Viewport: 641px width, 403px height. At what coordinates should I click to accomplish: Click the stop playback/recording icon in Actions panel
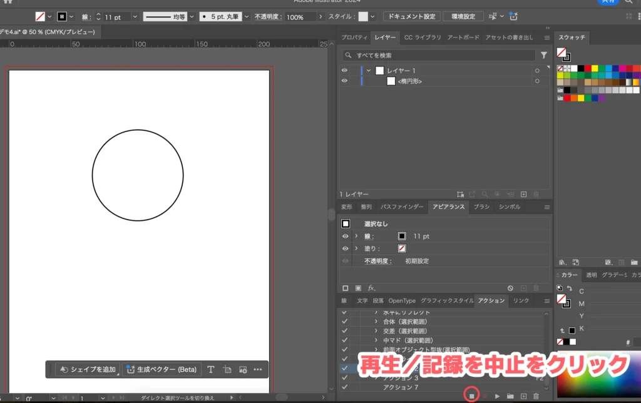pyautogui.click(x=473, y=395)
